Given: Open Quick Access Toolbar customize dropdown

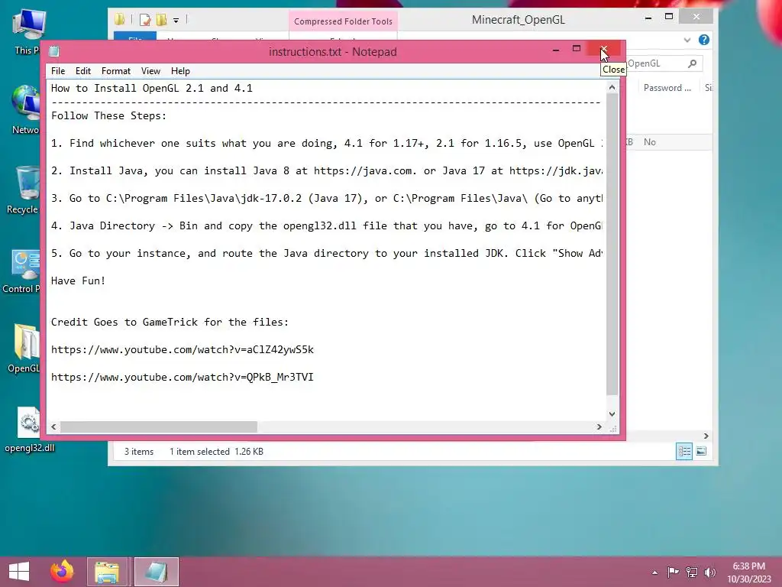Looking at the screenshot, I should (x=176, y=21).
